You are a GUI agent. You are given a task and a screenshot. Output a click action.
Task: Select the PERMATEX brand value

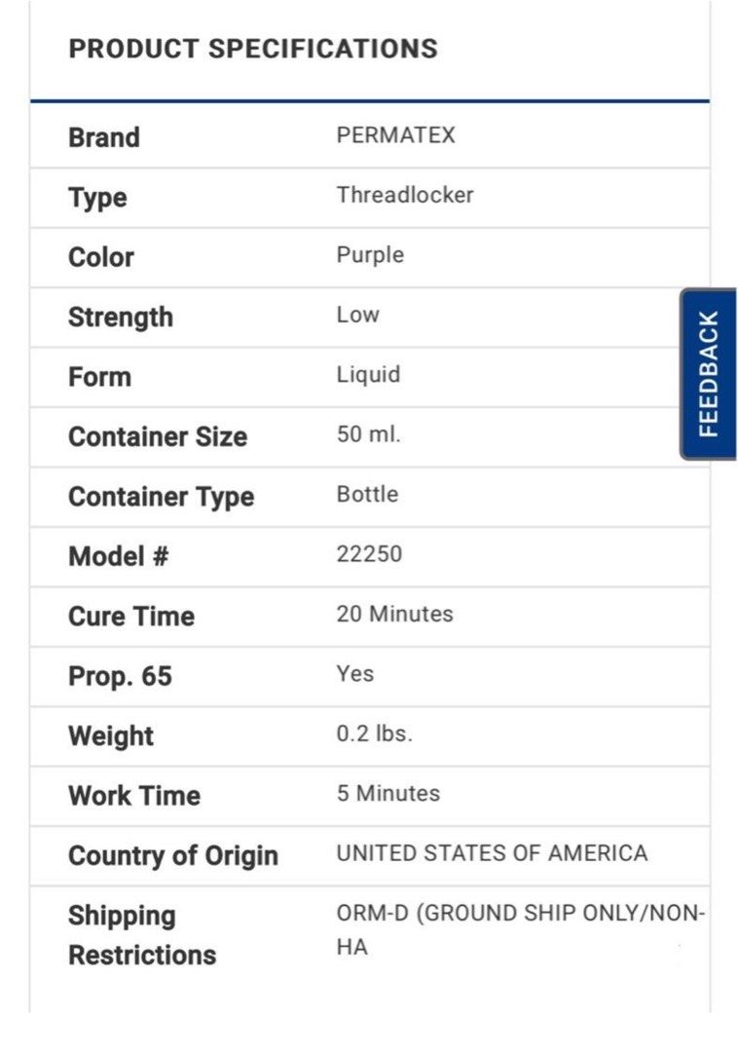pos(395,135)
